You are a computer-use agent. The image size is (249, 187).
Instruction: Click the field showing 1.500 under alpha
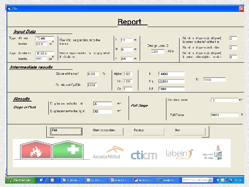pos(128,81)
